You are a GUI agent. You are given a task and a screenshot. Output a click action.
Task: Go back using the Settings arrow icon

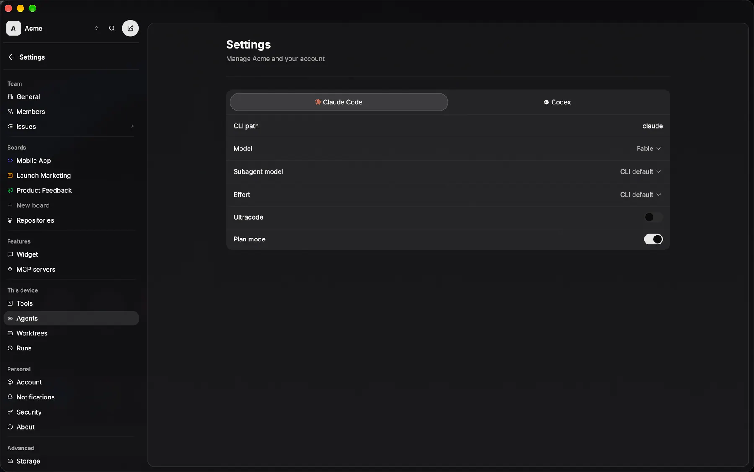(11, 57)
